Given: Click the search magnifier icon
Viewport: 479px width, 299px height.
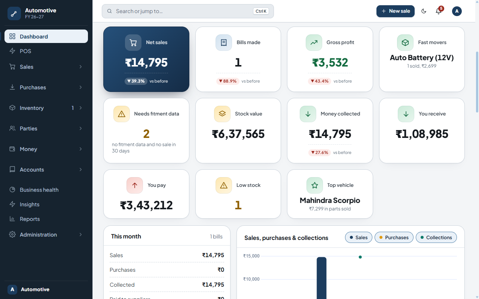Looking at the screenshot, I should [110, 11].
